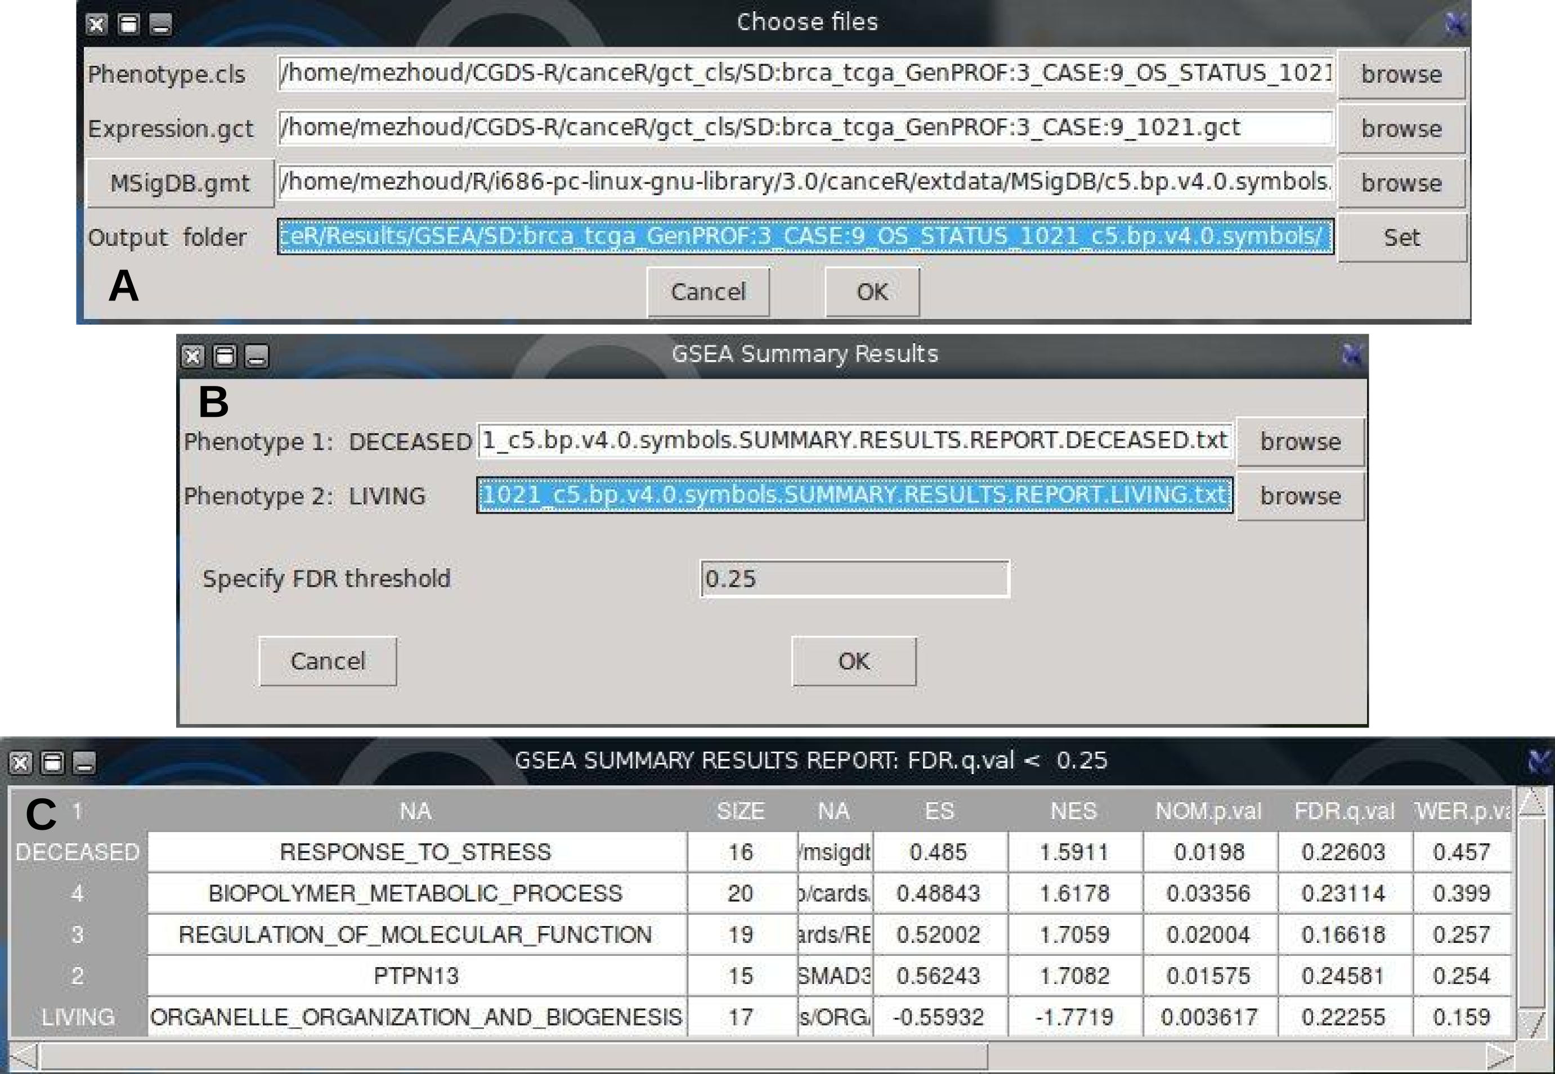Minimize the Choose files window

(x=160, y=25)
